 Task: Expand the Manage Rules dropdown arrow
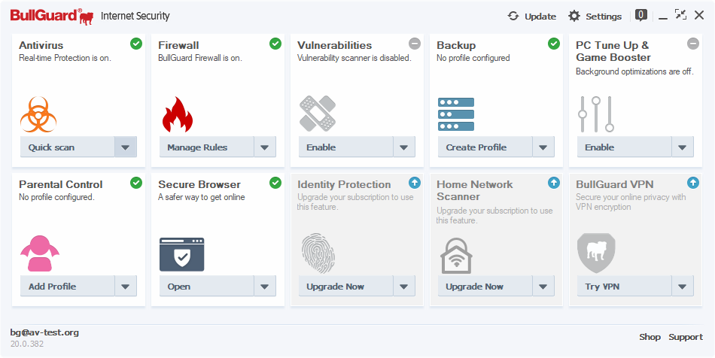(264, 147)
